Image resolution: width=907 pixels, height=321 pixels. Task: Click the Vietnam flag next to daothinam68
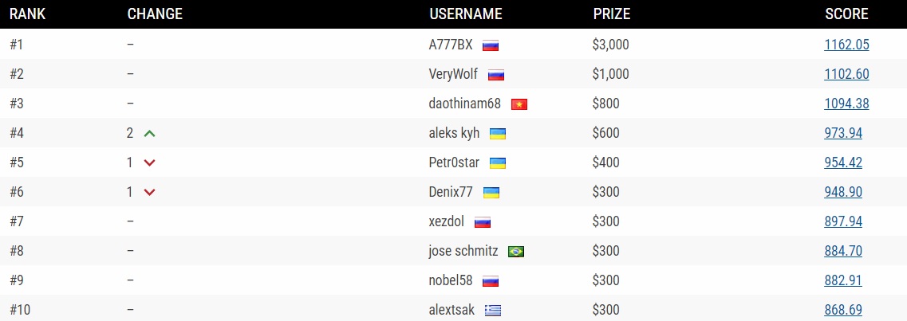click(x=519, y=104)
